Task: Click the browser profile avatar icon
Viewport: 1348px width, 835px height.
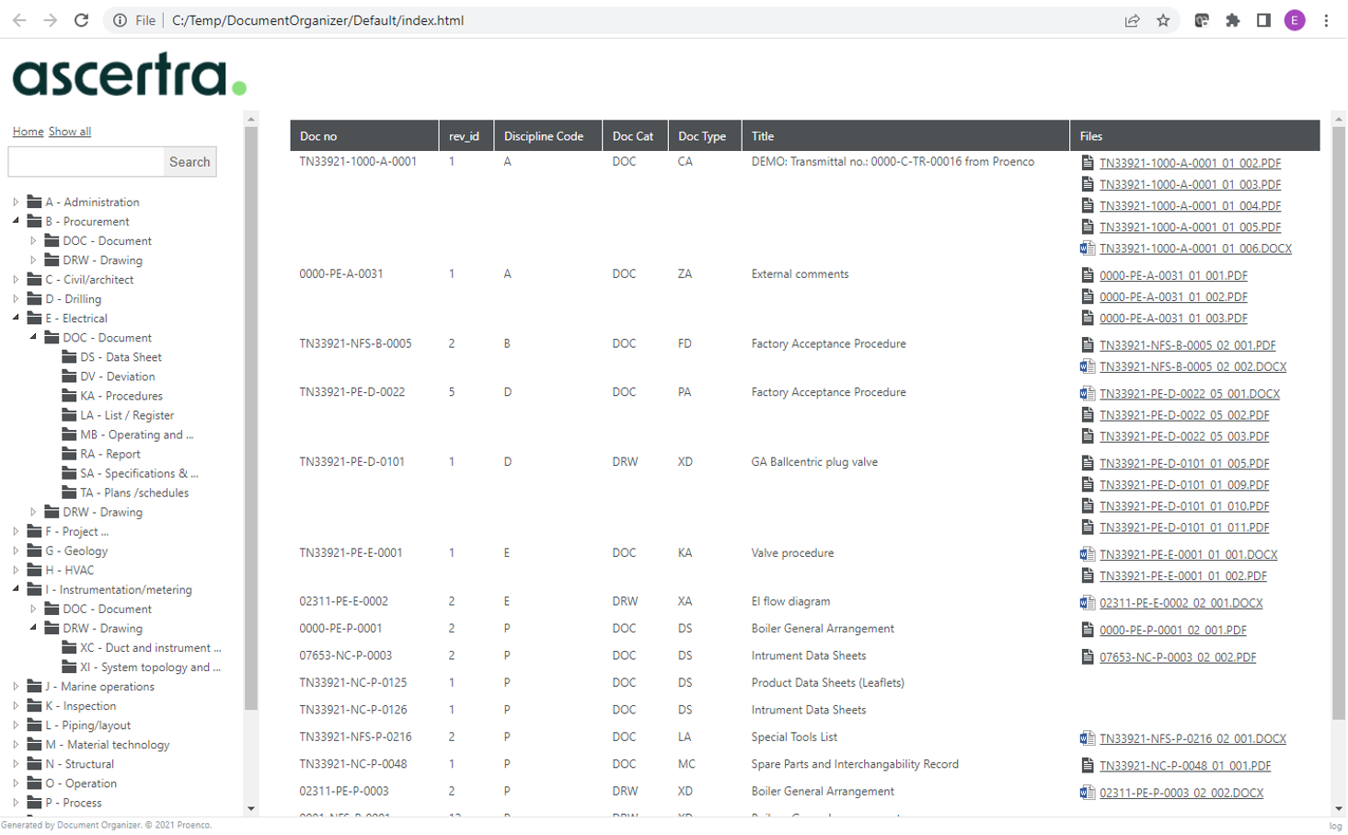Action: click(1295, 19)
